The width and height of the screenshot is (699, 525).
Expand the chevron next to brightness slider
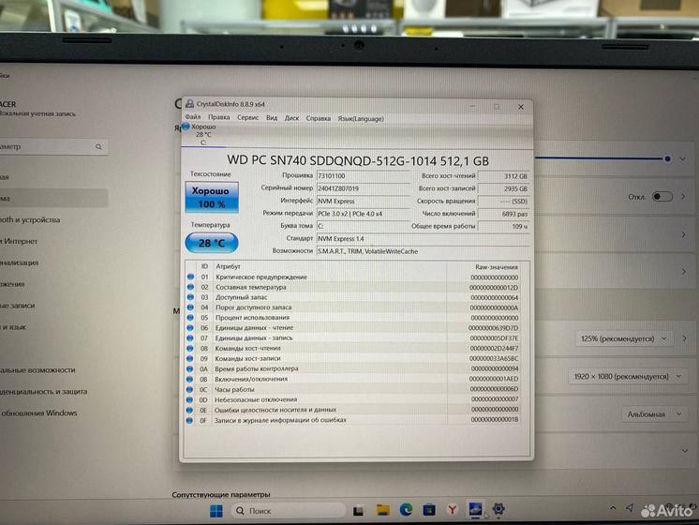coord(682,159)
